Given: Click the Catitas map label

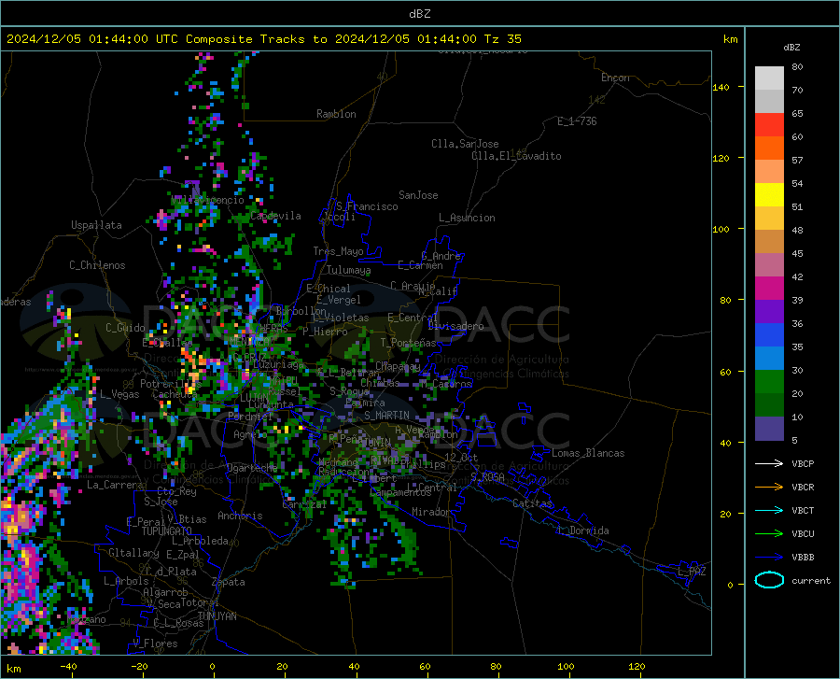Looking at the screenshot, I should tap(532, 503).
